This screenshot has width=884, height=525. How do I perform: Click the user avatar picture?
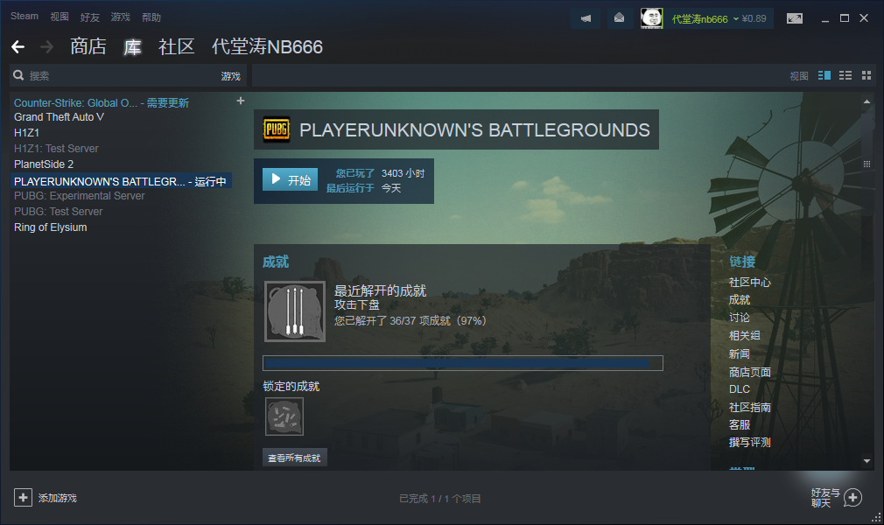click(x=652, y=18)
